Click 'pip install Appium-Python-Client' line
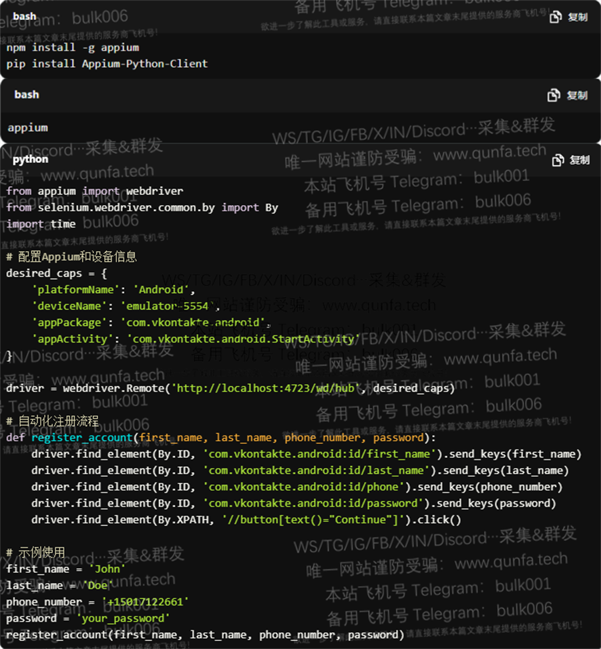This screenshot has height=649, width=601. [x=107, y=63]
